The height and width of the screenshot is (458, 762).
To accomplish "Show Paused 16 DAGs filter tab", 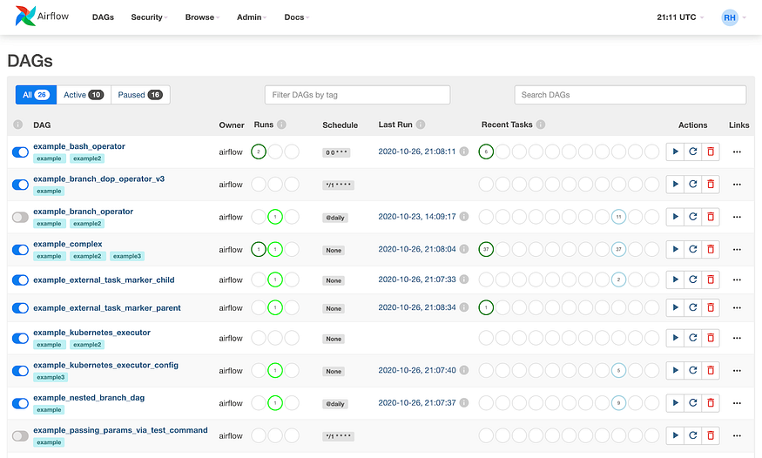I will click(x=140, y=95).
